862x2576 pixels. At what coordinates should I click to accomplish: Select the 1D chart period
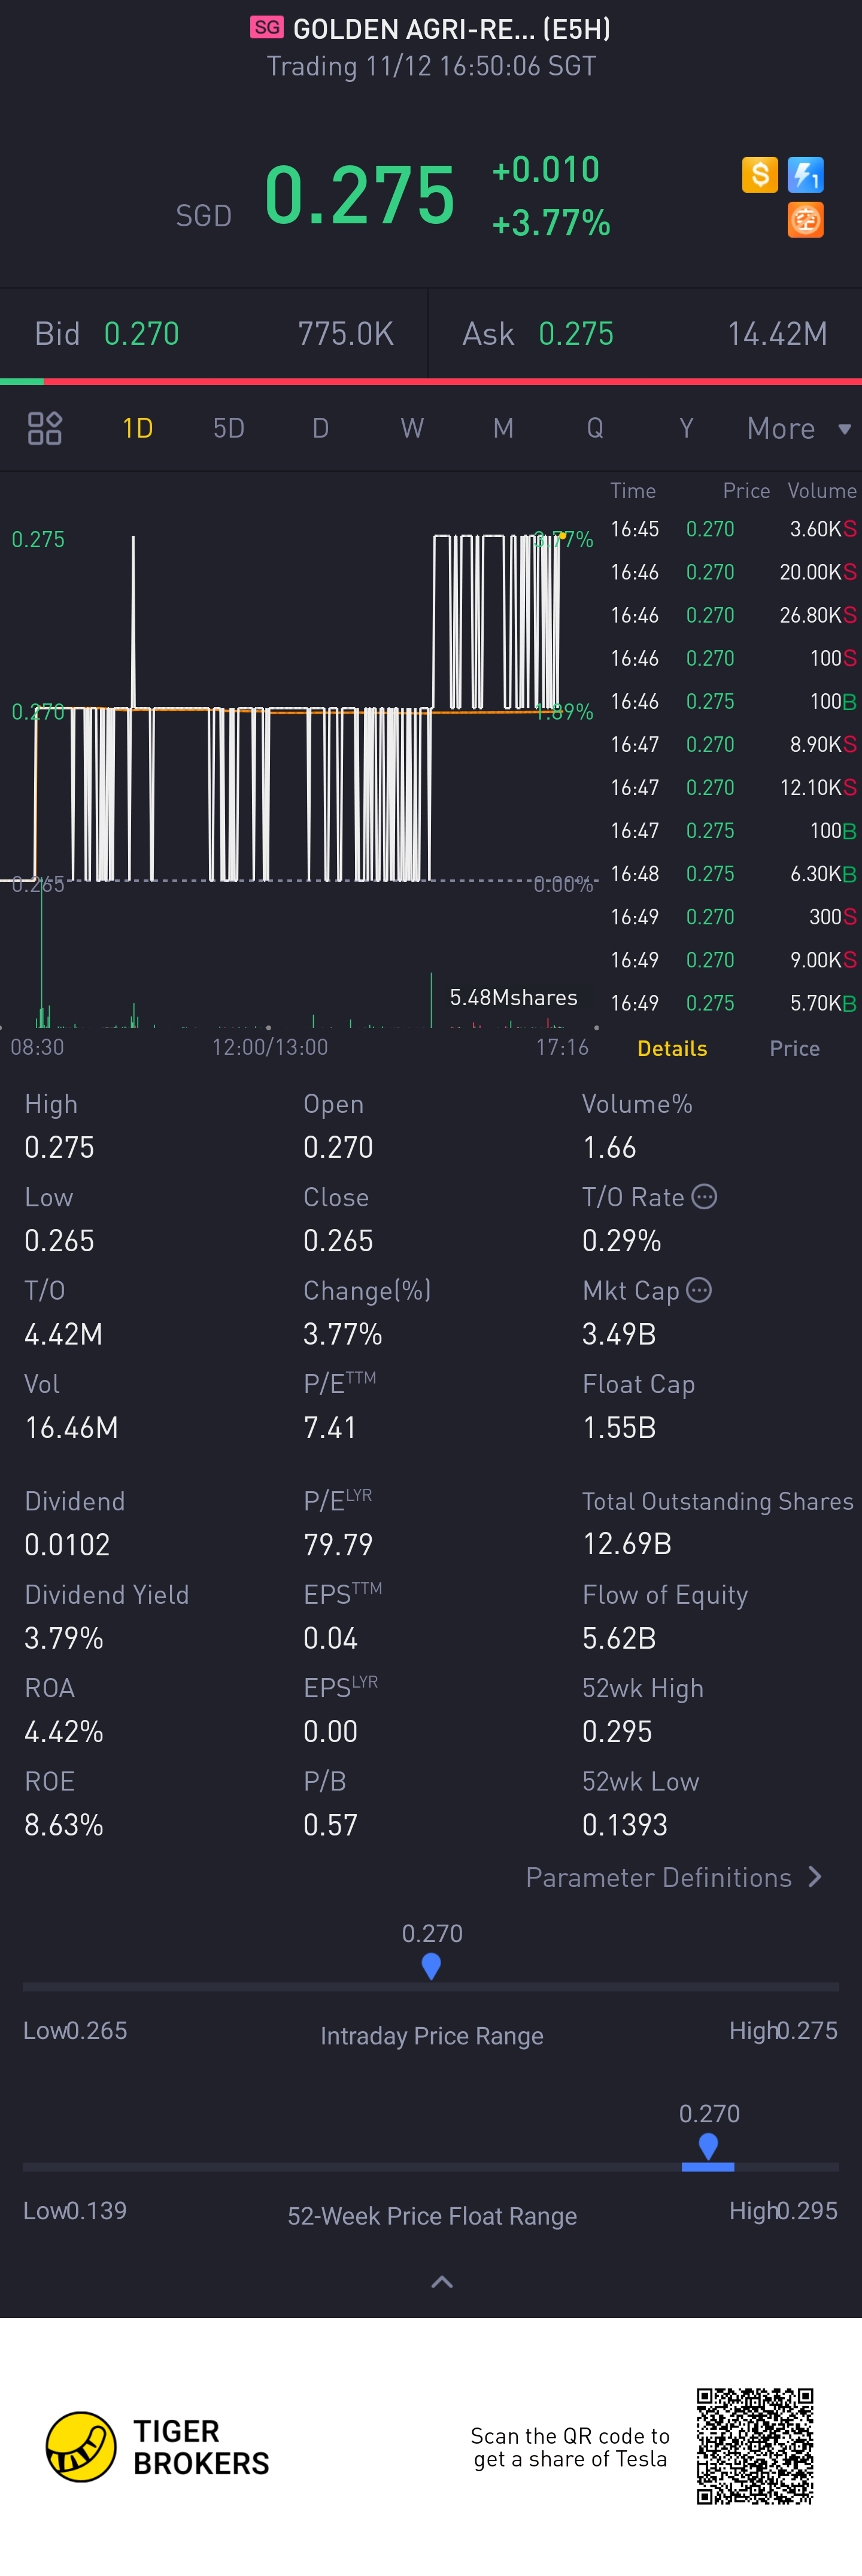[137, 428]
